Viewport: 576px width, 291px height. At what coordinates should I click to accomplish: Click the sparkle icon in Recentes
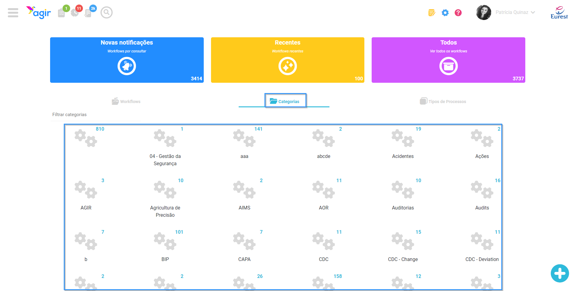(x=288, y=66)
